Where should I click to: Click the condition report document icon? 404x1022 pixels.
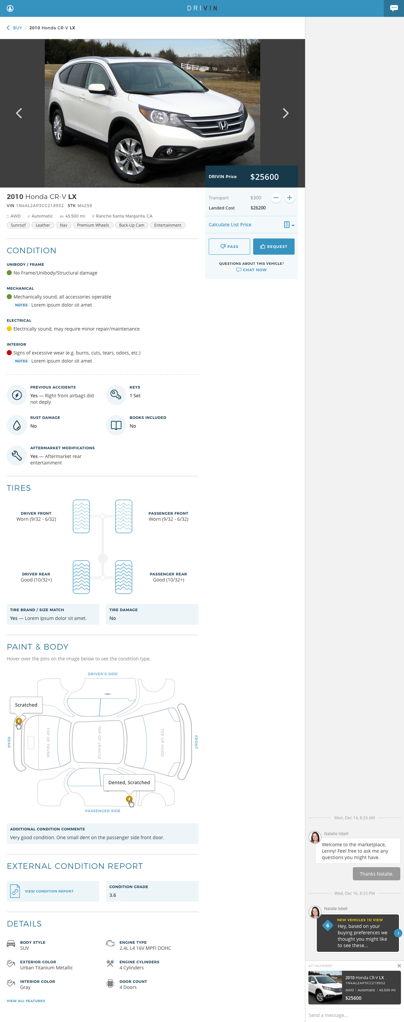coord(15,891)
